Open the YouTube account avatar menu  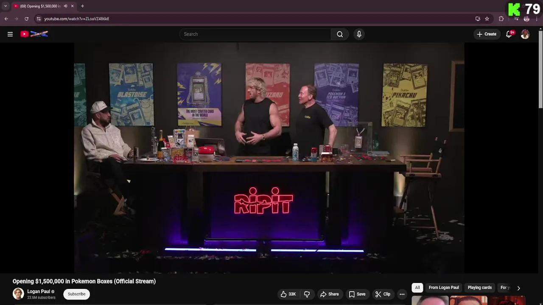(525, 34)
